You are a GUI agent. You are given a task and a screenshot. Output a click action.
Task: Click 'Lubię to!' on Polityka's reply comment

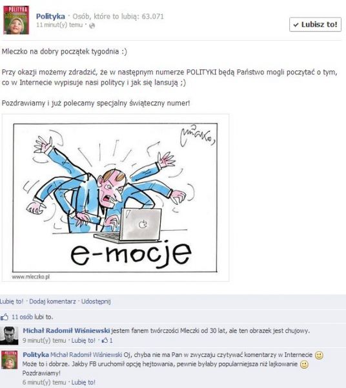[83, 382]
